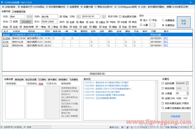This screenshot has height=129, width=195.
Task: Adjust 小黑屋 value stepper
Action: (188, 93)
